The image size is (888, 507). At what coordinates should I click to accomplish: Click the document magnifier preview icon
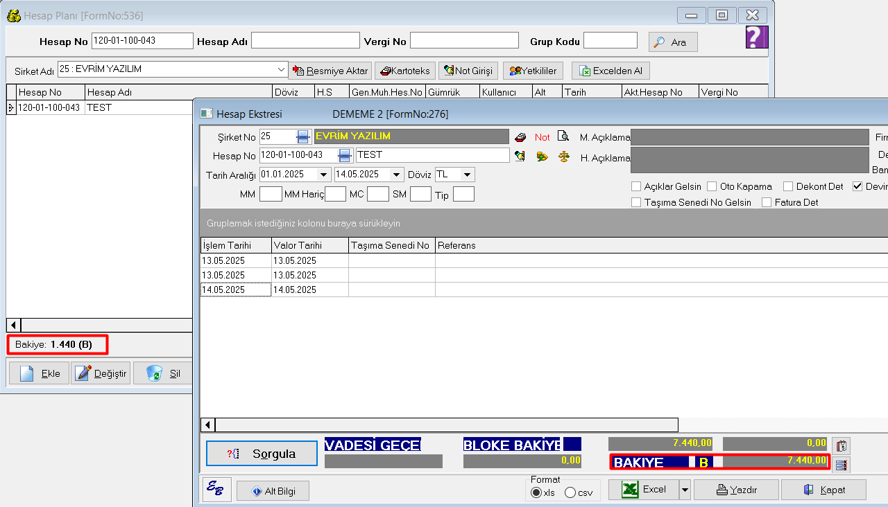tap(564, 136)
